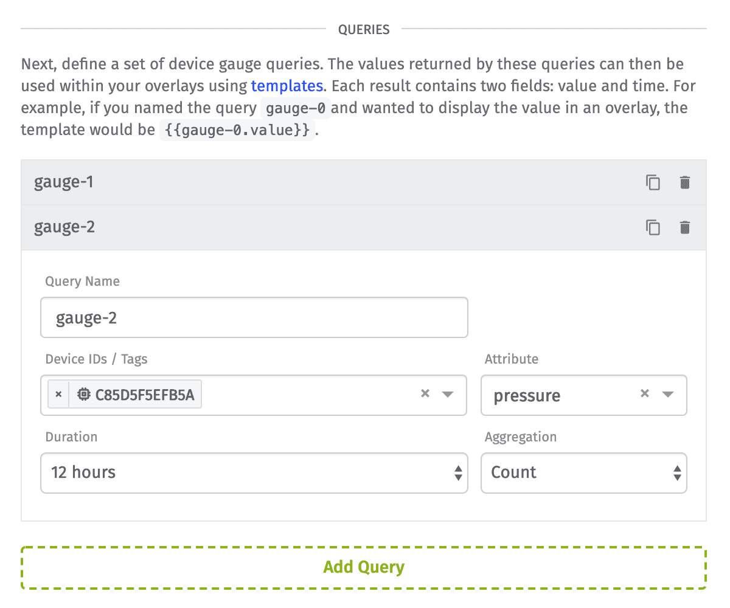Click the Duration label

[x=71, y=437]
